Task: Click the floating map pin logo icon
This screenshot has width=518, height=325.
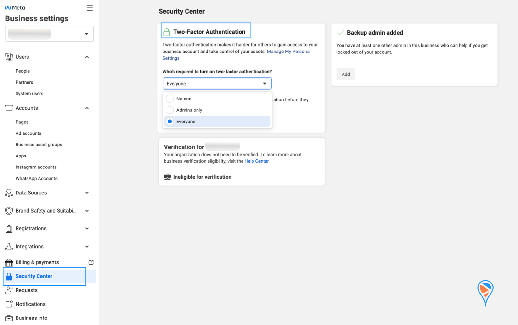Action: [485, 292]
